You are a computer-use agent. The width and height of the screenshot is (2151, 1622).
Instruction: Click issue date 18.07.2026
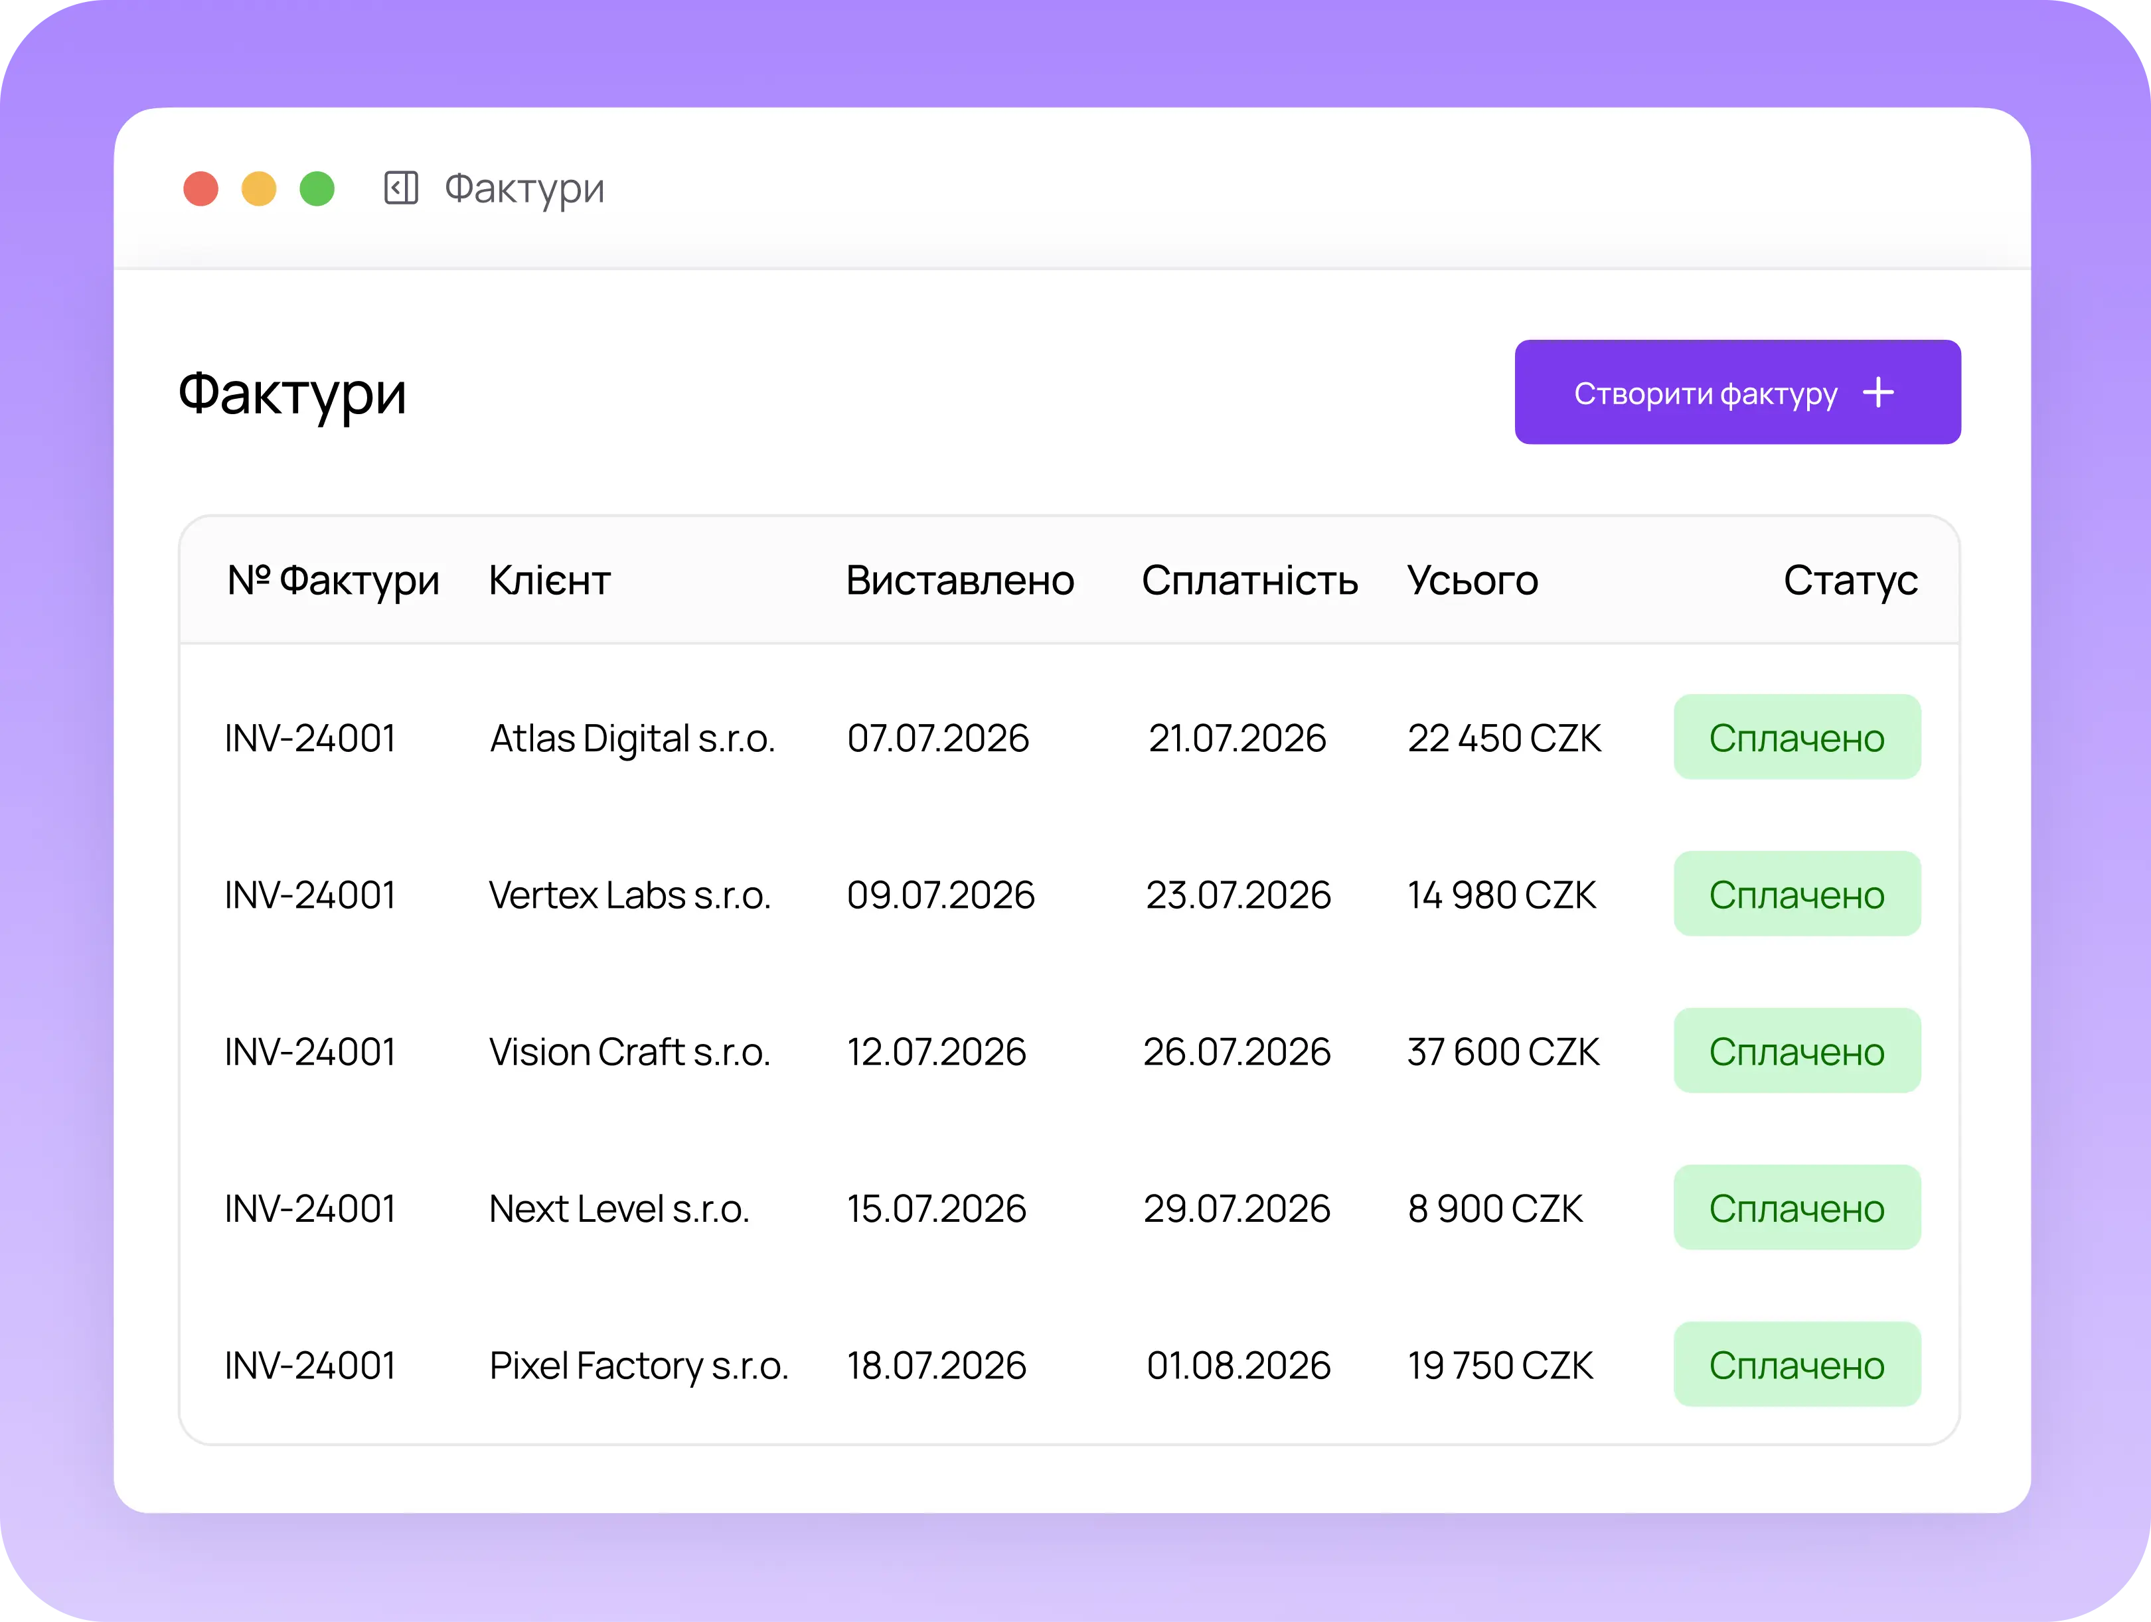[937, 1365]
